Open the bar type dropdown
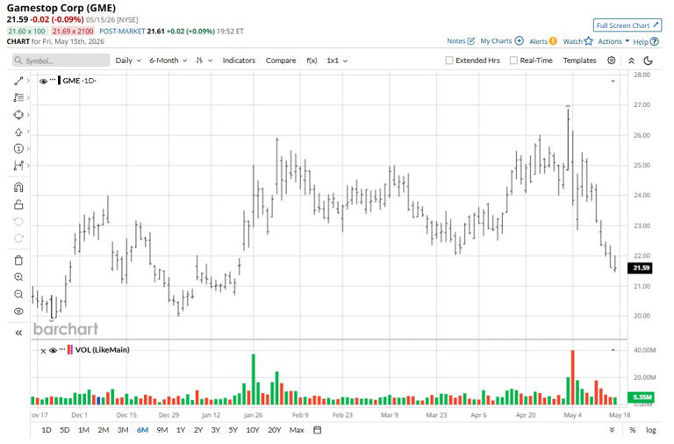Viewport: 674px width, 444px height. 204,61
